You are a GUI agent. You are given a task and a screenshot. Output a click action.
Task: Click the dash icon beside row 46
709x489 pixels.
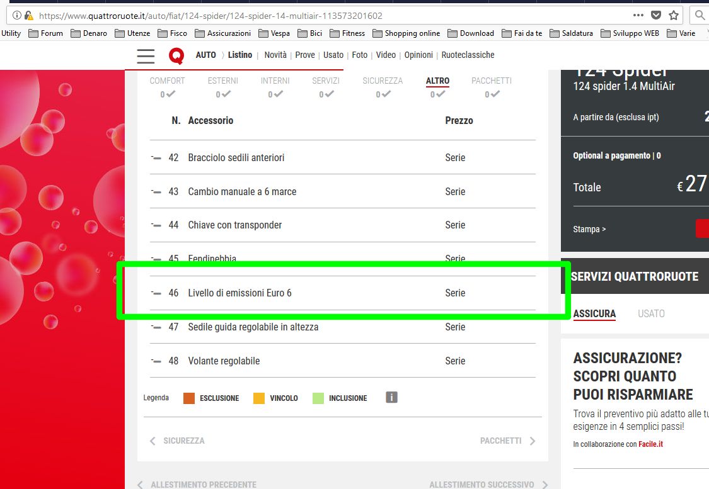tap(156, 293)
